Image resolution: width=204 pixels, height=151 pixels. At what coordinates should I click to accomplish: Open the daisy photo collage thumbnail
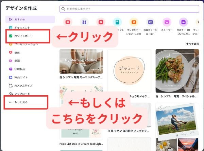tap(167, 145)
